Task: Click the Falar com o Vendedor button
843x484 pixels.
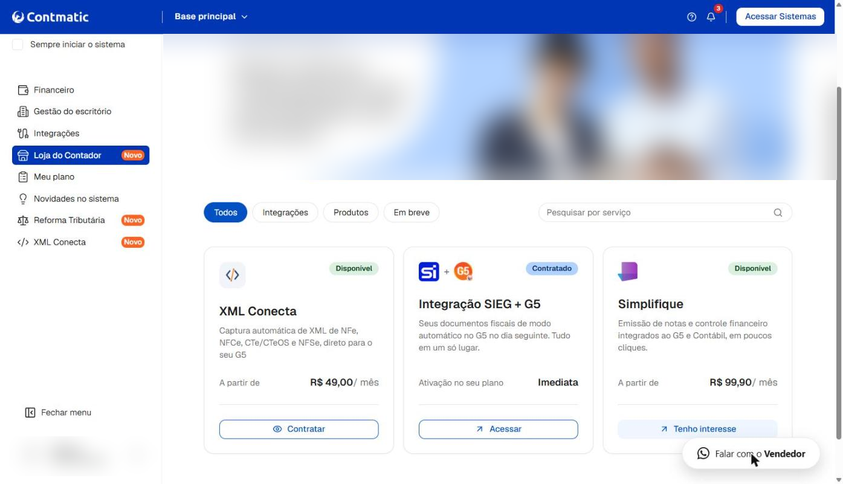Action: tap(751, 454)
